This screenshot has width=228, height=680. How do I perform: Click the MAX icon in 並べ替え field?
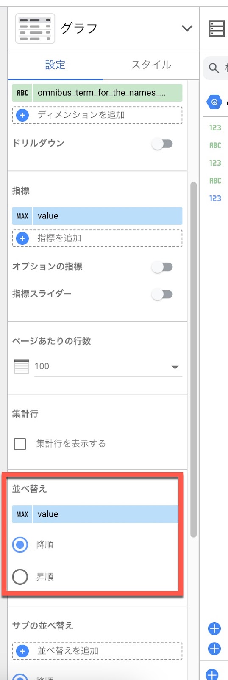pyautogui.click(x=22, y=514)
